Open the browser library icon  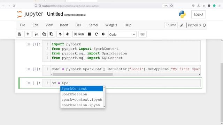click(204, 6)
